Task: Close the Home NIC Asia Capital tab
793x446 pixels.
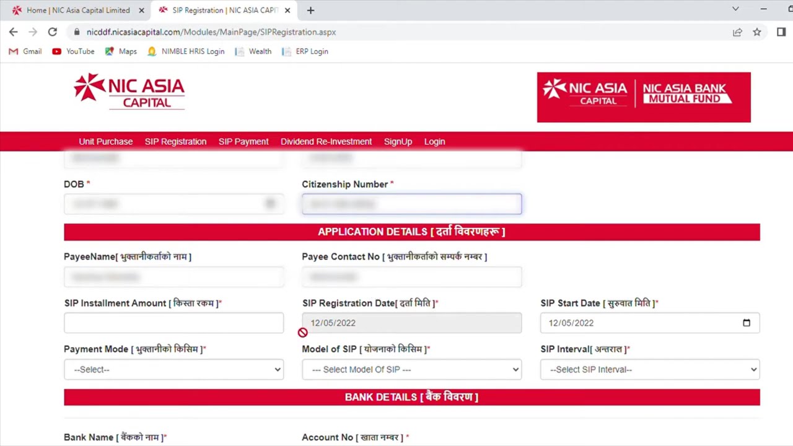Action: (141, 11)
